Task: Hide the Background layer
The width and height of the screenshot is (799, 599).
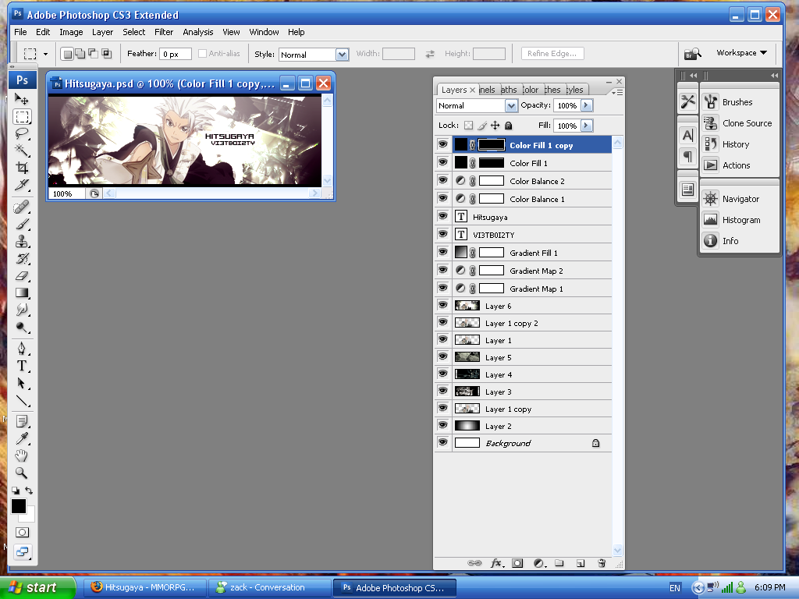Action: point(442,442)
